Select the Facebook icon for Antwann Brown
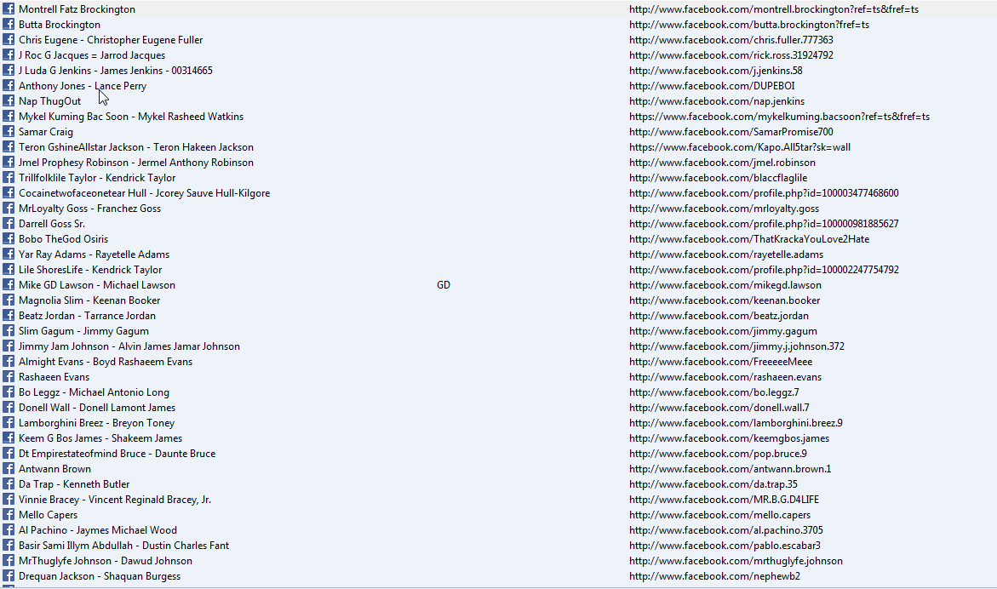The height and width of the screenshot is (589, 997). click(9, 469)
